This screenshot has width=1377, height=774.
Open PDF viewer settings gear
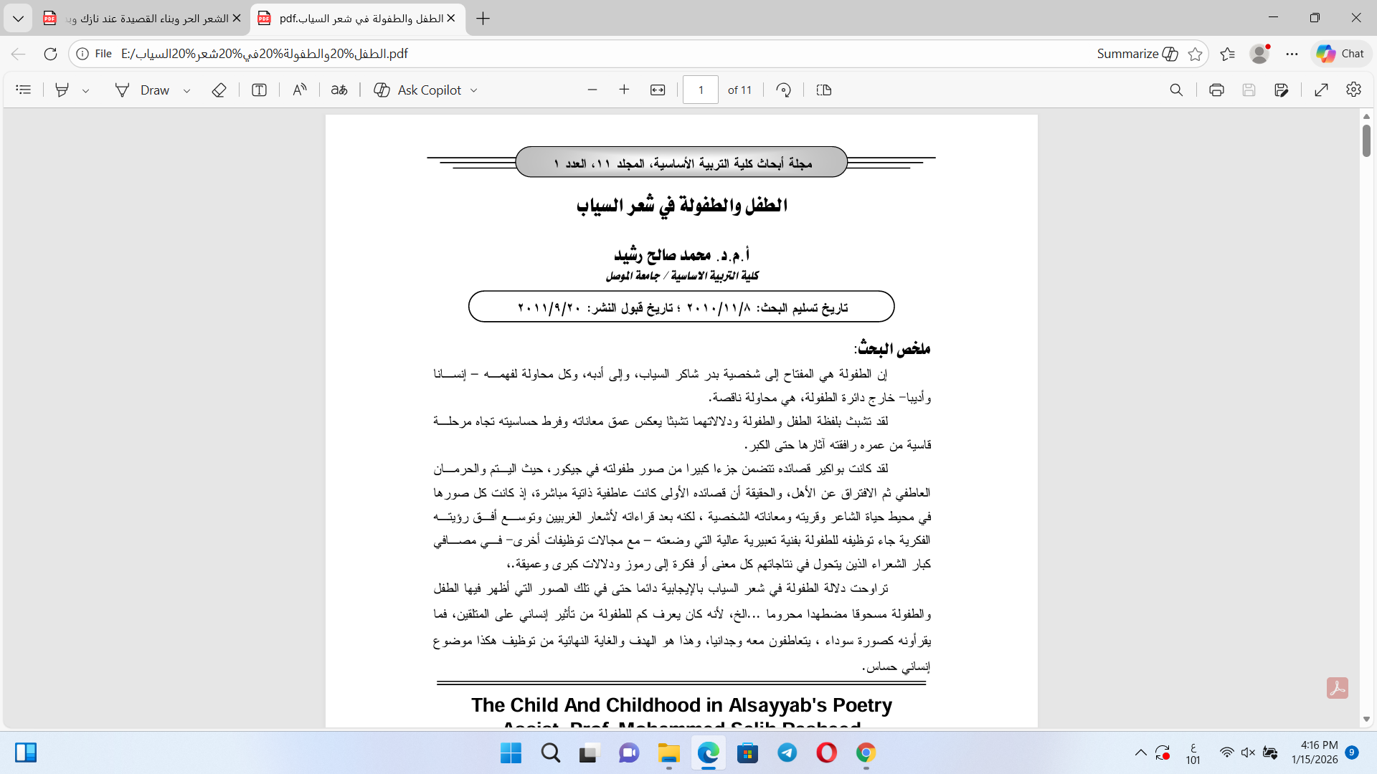tap(1354, 90)
